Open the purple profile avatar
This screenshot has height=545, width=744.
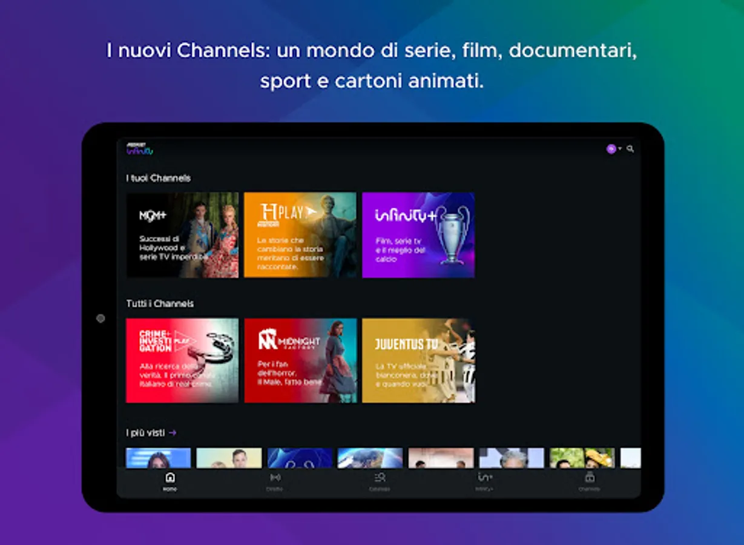[x=611, y=149]
